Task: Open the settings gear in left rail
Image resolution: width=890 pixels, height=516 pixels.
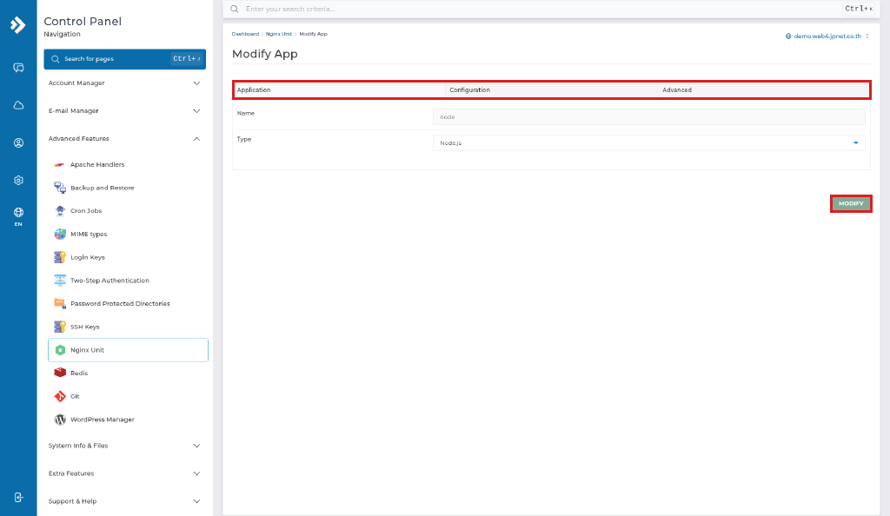Action: click(18, 181)
